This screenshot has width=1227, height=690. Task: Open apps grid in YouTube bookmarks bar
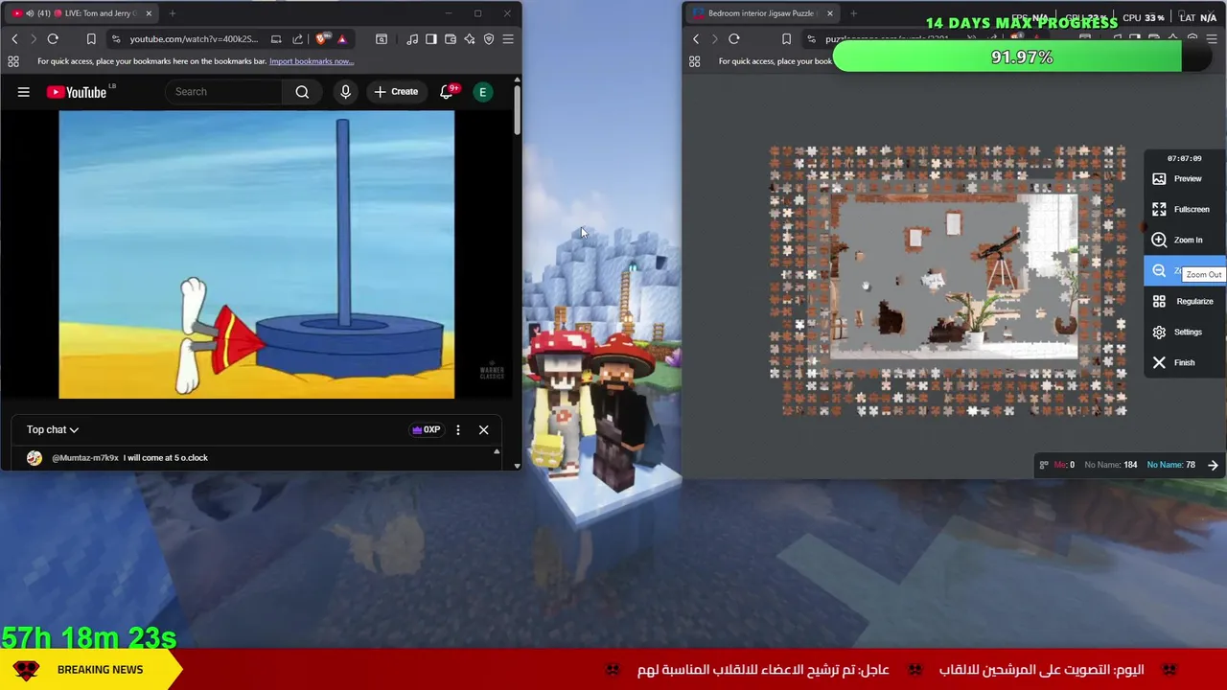click(x=13, y=61)
